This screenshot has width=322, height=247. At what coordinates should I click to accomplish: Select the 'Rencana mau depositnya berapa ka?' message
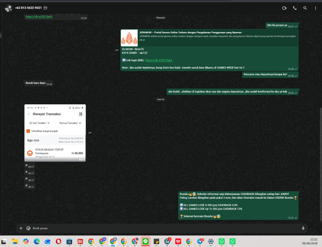tap(270, 75)
